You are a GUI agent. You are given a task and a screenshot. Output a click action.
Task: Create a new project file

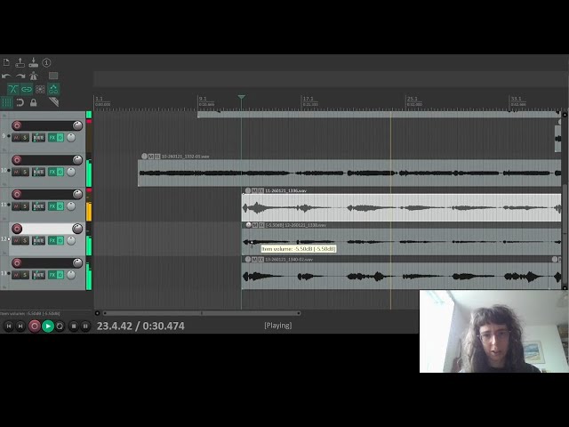[6, 62]
